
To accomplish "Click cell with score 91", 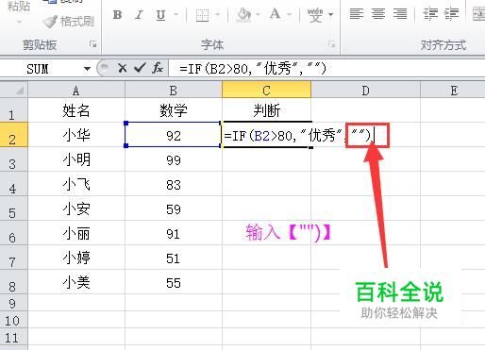I will pos(174,233).
